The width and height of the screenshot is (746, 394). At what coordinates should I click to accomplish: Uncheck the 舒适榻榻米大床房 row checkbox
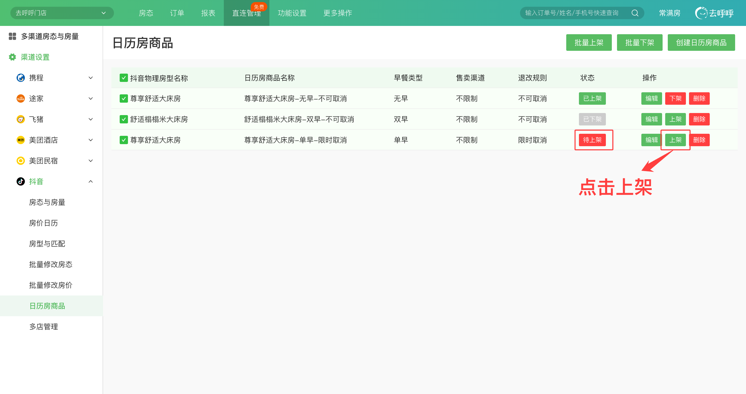pyautogui.click(x=124, y=119)
